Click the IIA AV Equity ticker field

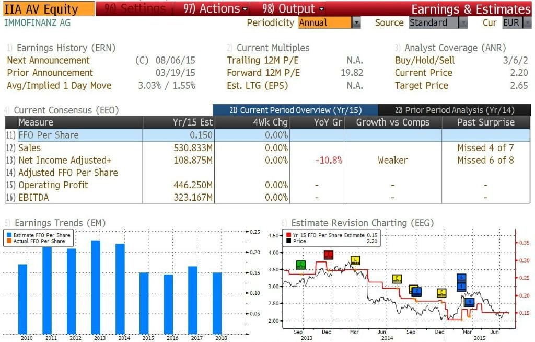click(x=49, y=9)
